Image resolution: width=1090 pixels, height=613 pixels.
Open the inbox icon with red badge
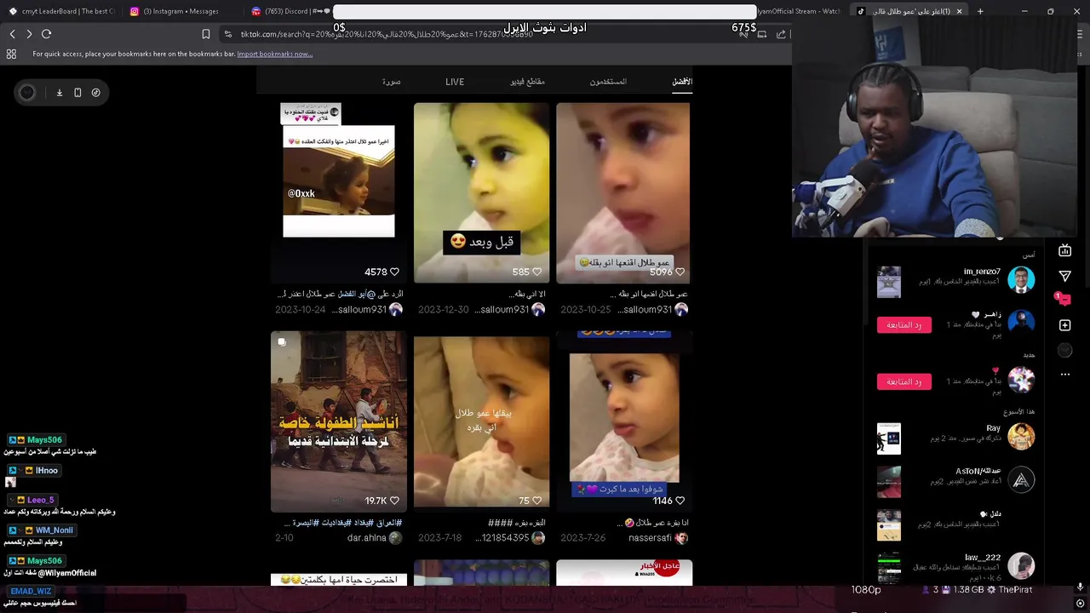(x=1064, y=300)
